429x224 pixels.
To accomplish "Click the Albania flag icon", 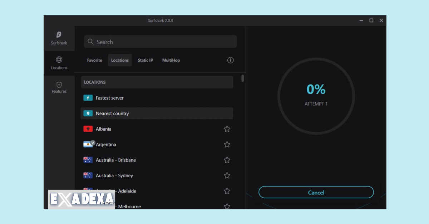I will pos(88,129).
